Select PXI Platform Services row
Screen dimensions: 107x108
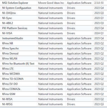pos(53,28)
